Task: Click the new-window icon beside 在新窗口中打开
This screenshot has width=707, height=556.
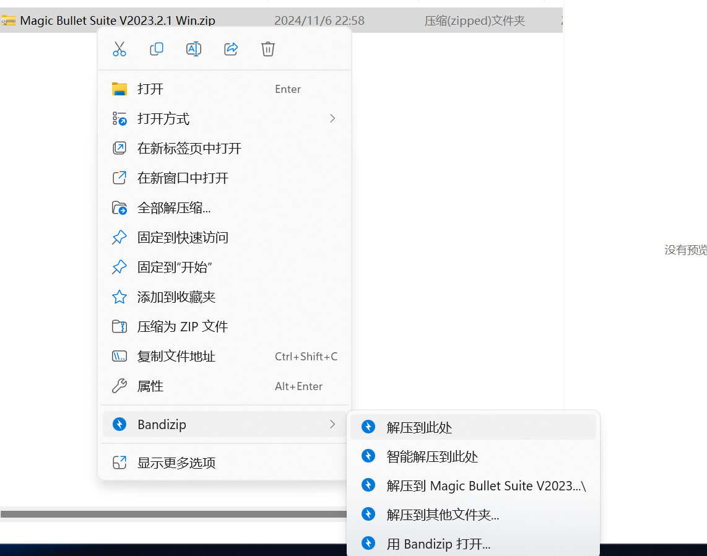Action: pyautogui.click(x=119, y=178)
